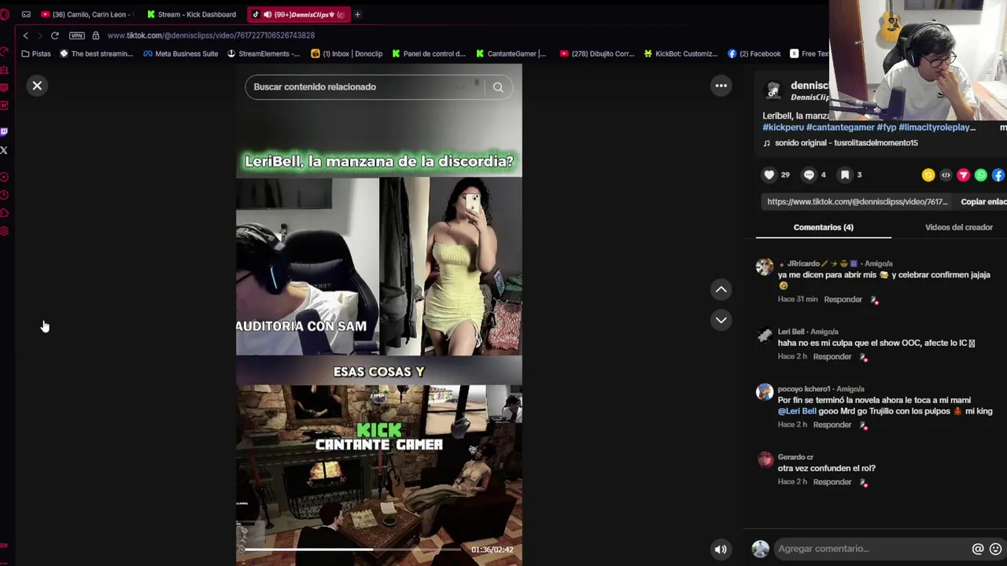Image resolution: width=1007 pixels, height=566 pixels.
Task: Click the comment bubble icon
Action: click(x=809, y=175)
